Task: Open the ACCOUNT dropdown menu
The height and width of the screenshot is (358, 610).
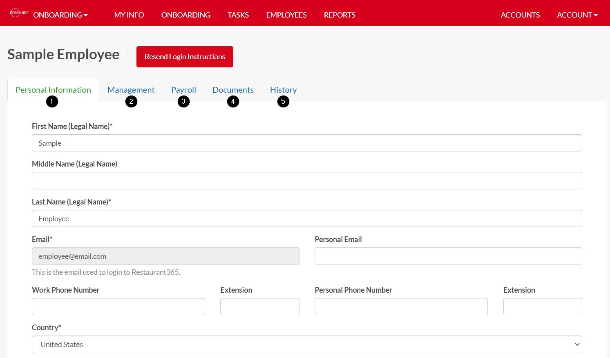Action: pyautogui.click(x=577, y=15)
